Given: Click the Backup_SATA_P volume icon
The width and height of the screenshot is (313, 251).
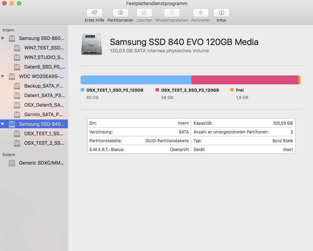Looking at the screenshot, I should [17, 86].
